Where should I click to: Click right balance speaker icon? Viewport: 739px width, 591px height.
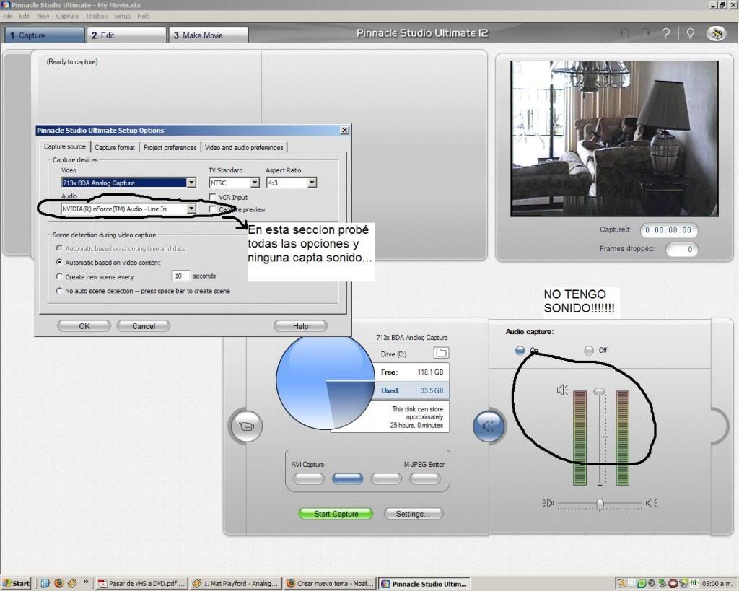point(652,503)
